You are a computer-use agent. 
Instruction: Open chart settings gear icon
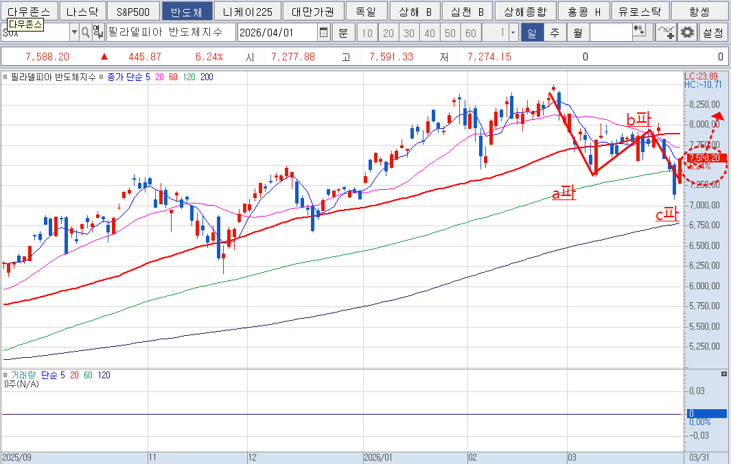pos(686,32)
